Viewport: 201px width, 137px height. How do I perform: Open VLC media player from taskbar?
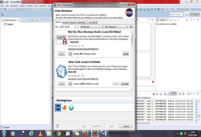[40, 134]
